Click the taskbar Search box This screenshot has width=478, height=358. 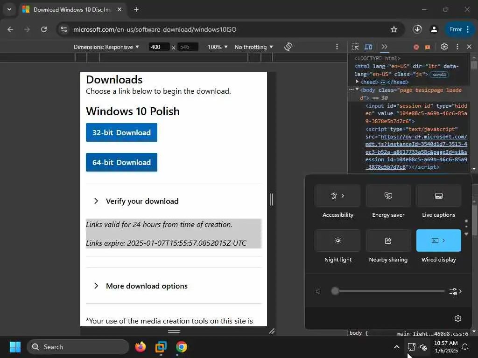[78, 347]
